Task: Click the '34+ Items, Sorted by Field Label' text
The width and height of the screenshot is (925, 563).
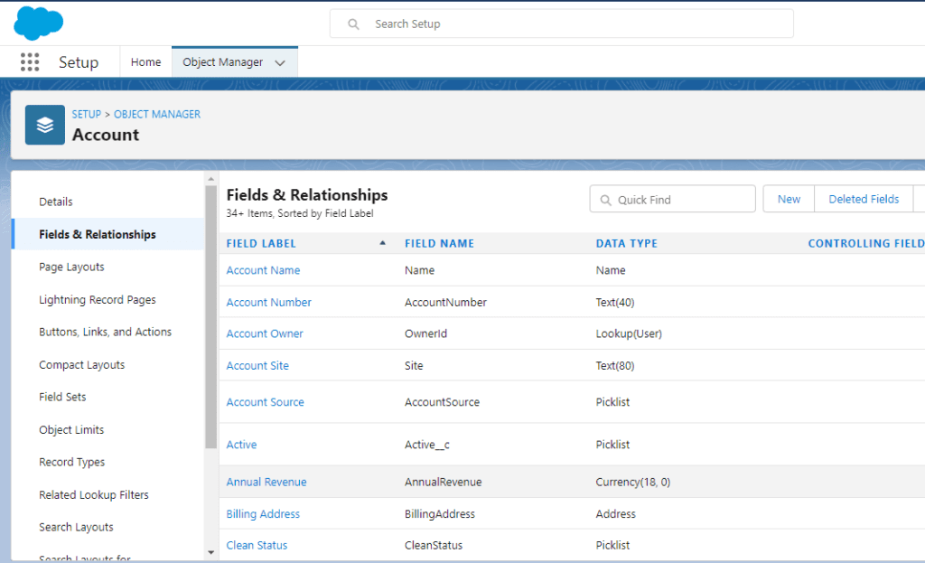Action: pos(300,213)
